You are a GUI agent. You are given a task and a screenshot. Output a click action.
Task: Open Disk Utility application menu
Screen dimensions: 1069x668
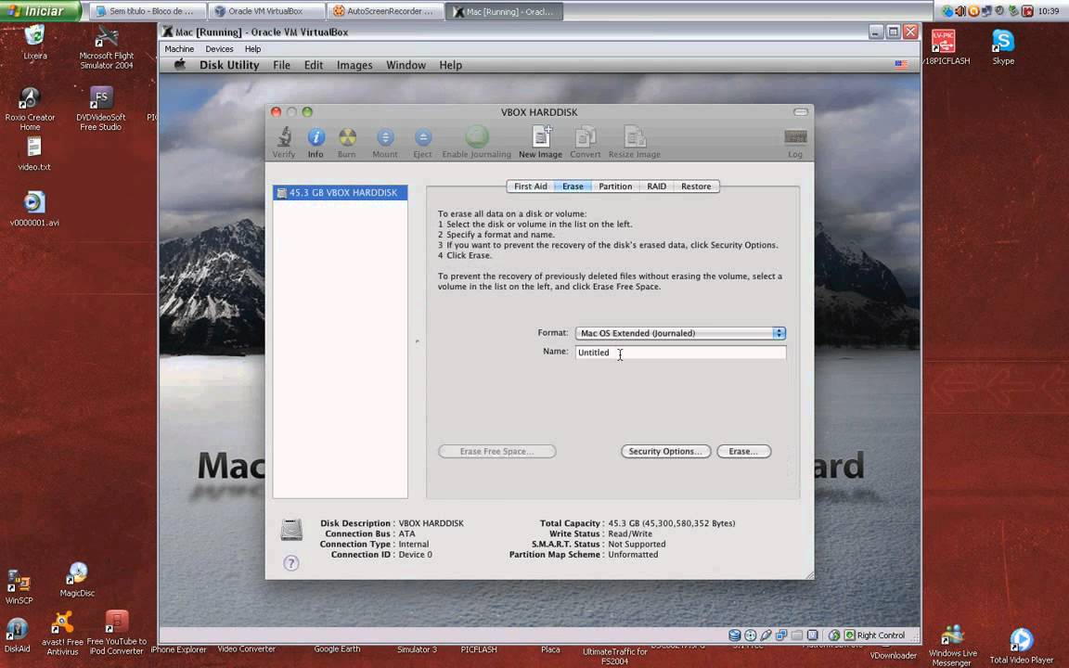(229, 65)
